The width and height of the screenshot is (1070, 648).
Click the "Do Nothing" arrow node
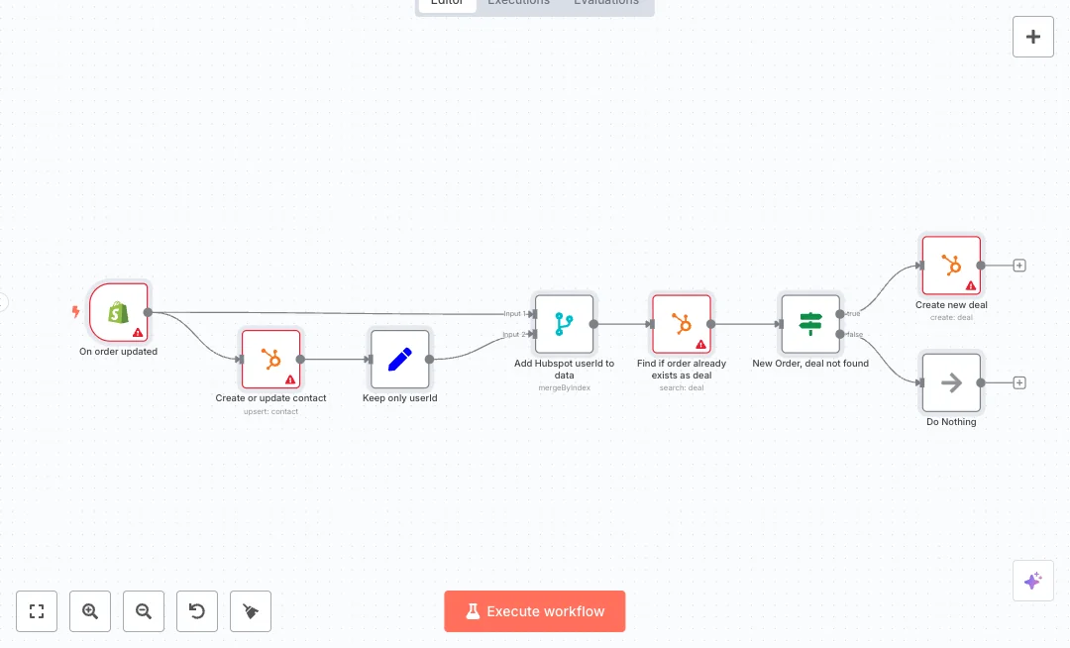point(951,382)
